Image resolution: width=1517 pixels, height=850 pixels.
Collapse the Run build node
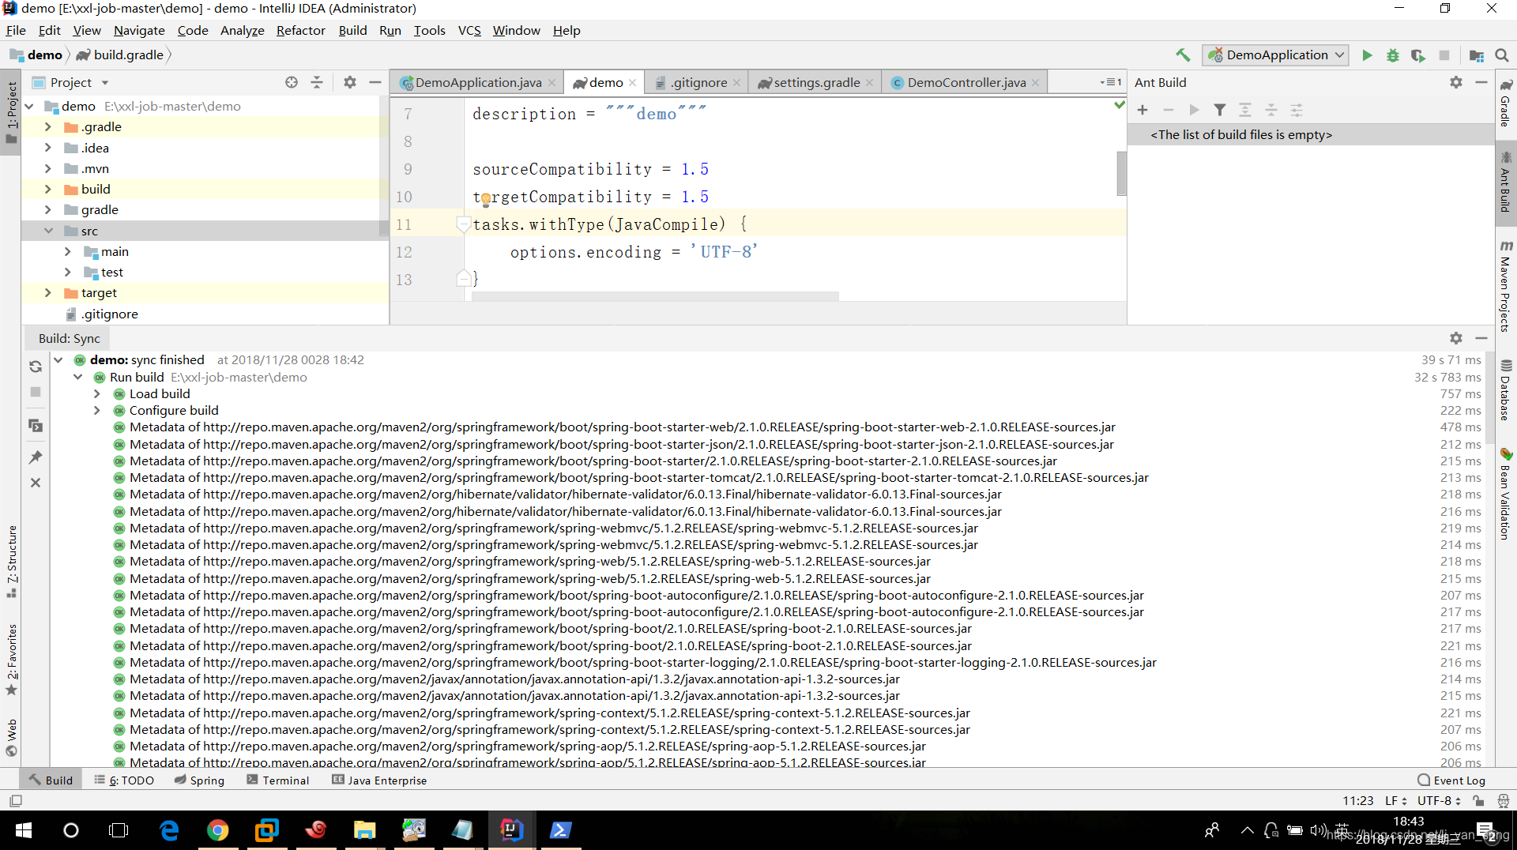coord(77,377)
